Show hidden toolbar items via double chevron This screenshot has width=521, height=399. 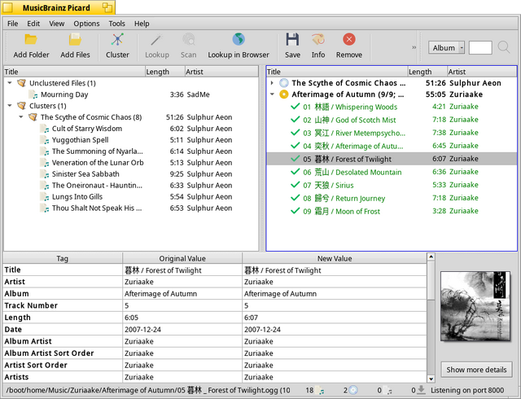click(x=414, y=47)
